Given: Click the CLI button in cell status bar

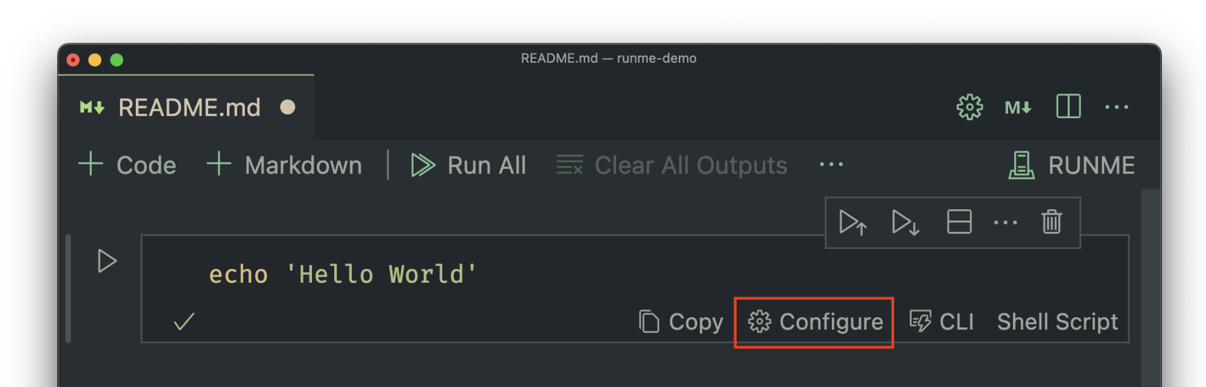Looking at the screenshot, I should [941, 322].
